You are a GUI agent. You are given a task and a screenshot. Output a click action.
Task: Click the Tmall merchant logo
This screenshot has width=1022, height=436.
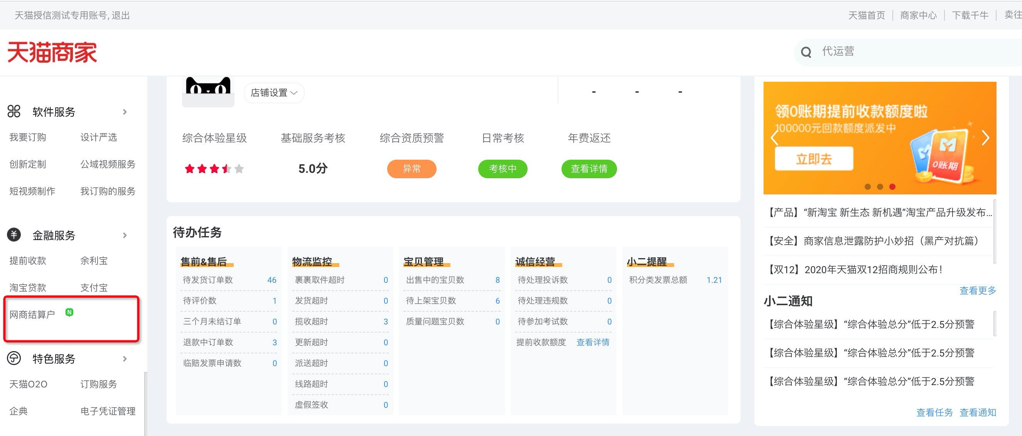coord(52,52)
